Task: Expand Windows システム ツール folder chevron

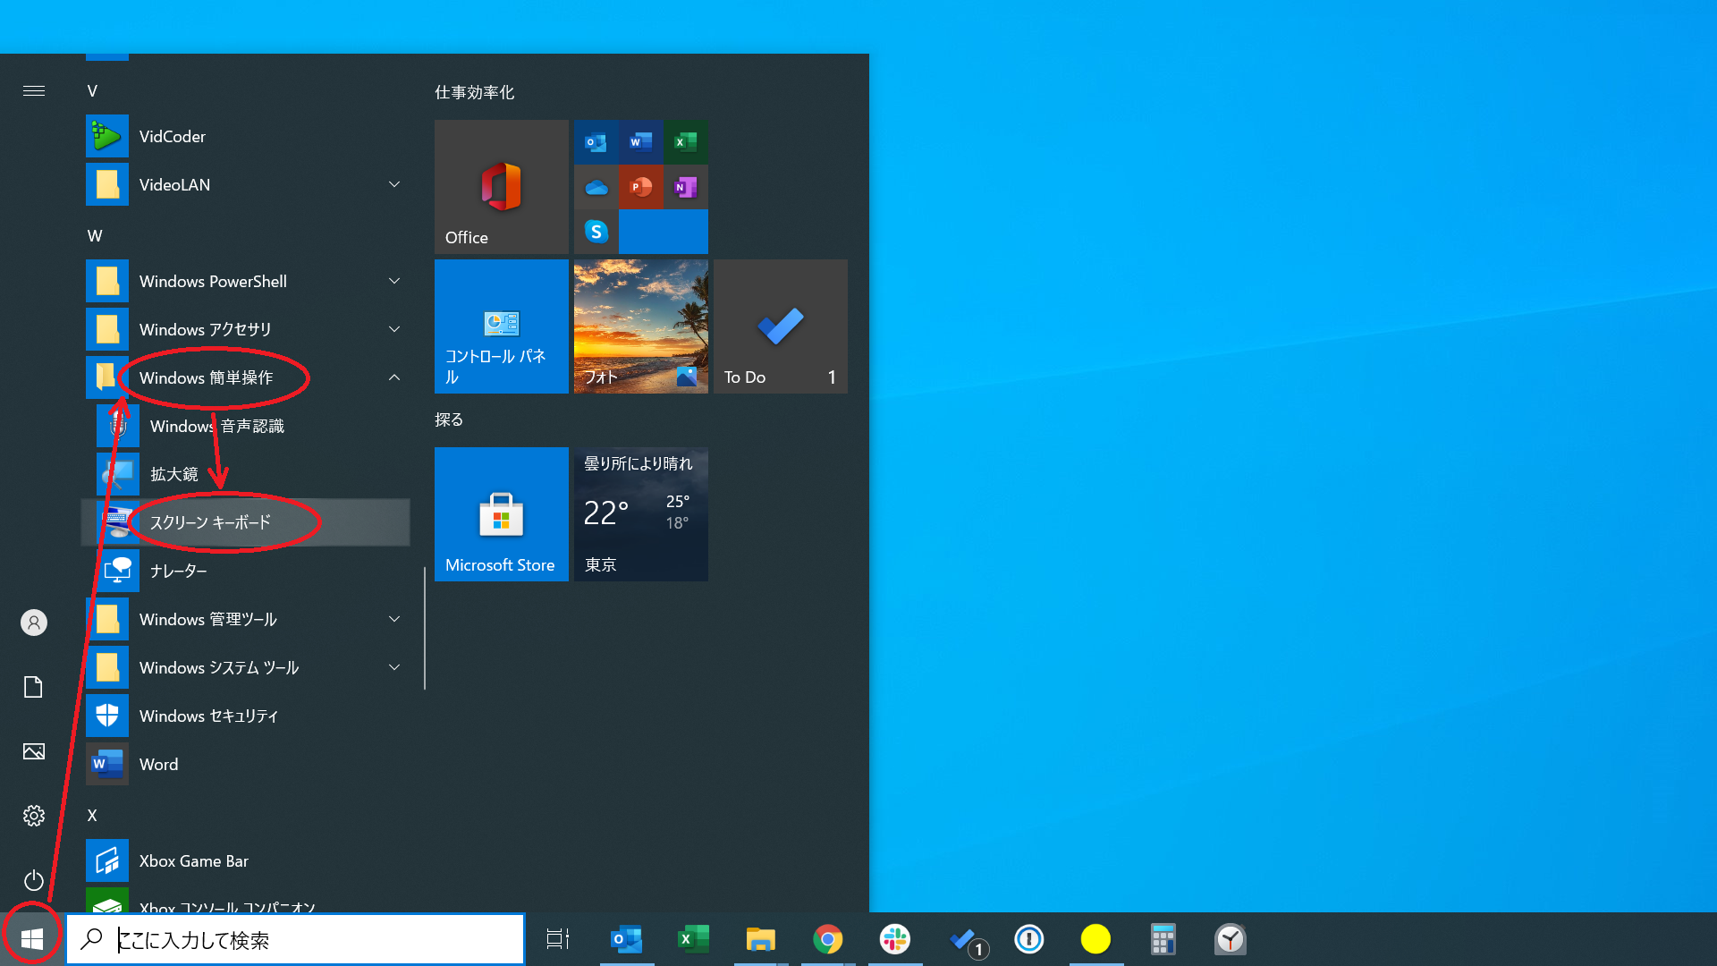Action: tap(394, 667)
